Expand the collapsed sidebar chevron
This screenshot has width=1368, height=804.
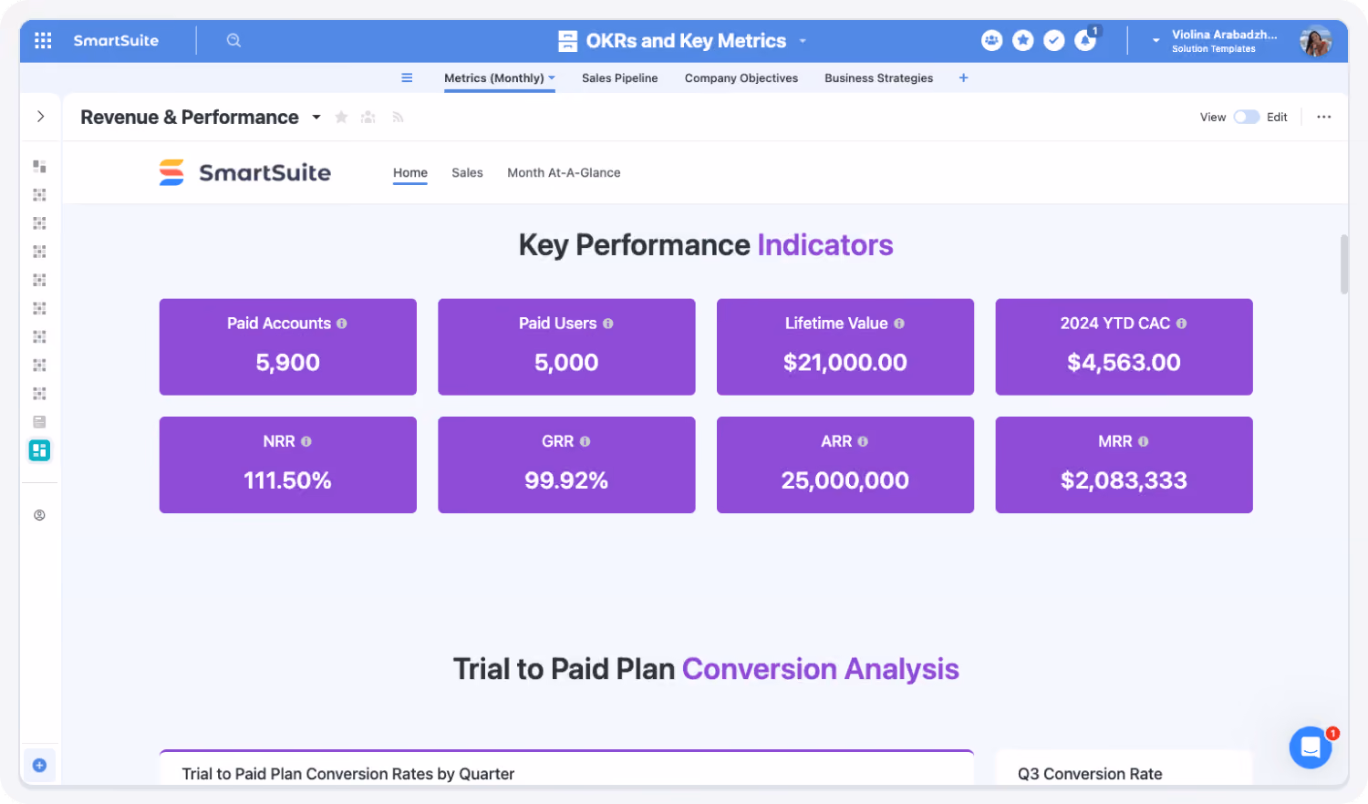click(40, 117)
